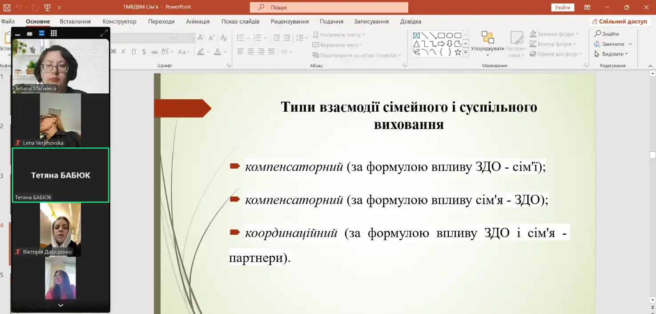Expand the shapes gallery more button

click(466, 52)
